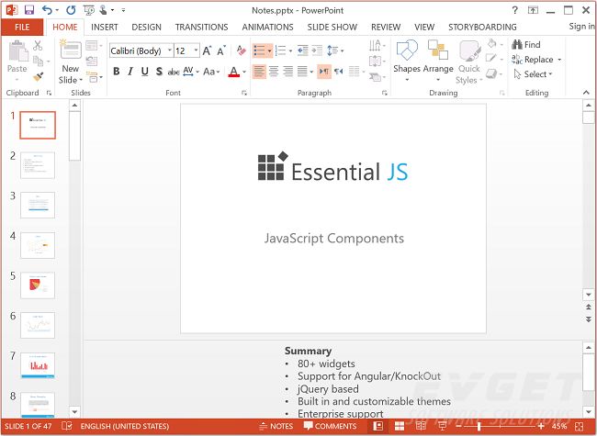
Task: Toggle NOTES pane in status bar
Action: point(276,426)
